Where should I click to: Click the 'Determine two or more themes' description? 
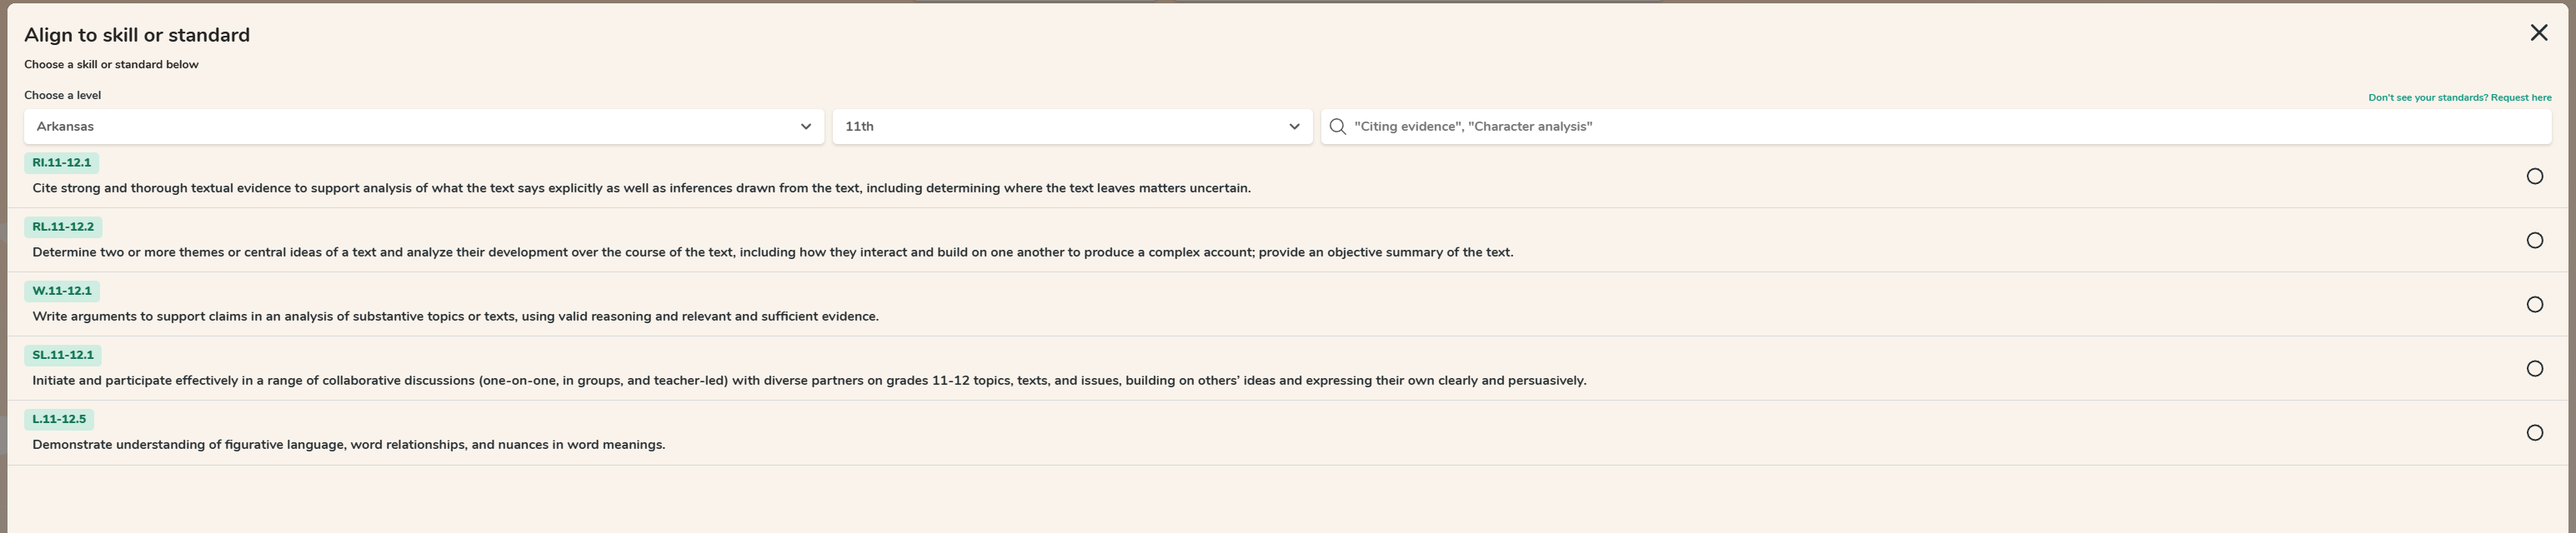click(773, 252)
